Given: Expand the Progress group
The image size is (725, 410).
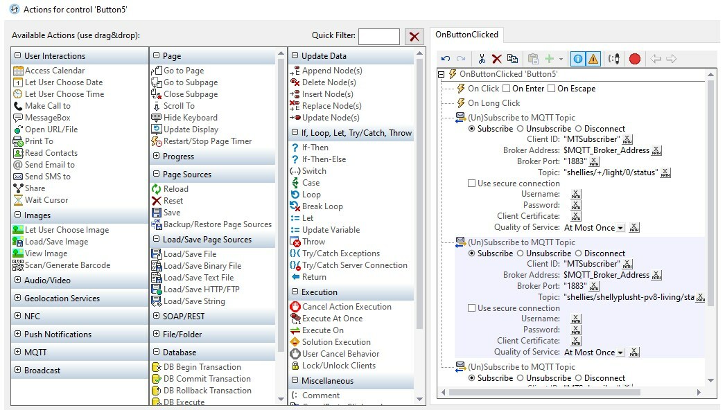Looking at the screenshot, I should (x=156, y=157).
